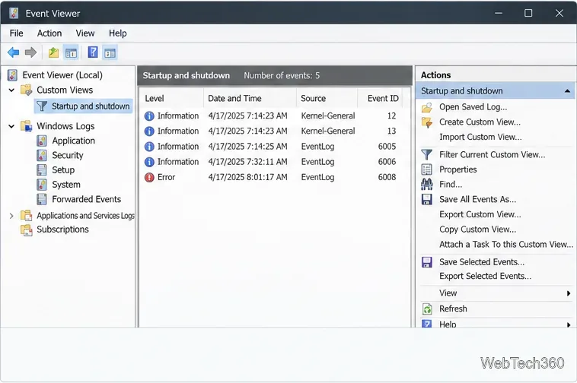The width and height of the screenshot is (577, 383).
Task: Click the Windows Logs folder icon
Action: point(27,126)
